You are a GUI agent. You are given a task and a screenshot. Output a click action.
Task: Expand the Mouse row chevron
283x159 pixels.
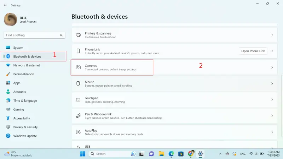pyautogui.click(x=272, y=83)
